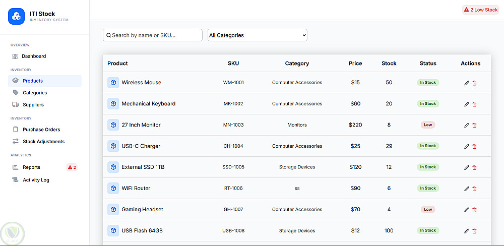Click trash icon for USB-C Charger
This screenshot has width=504, height=246.
point(474,147)
